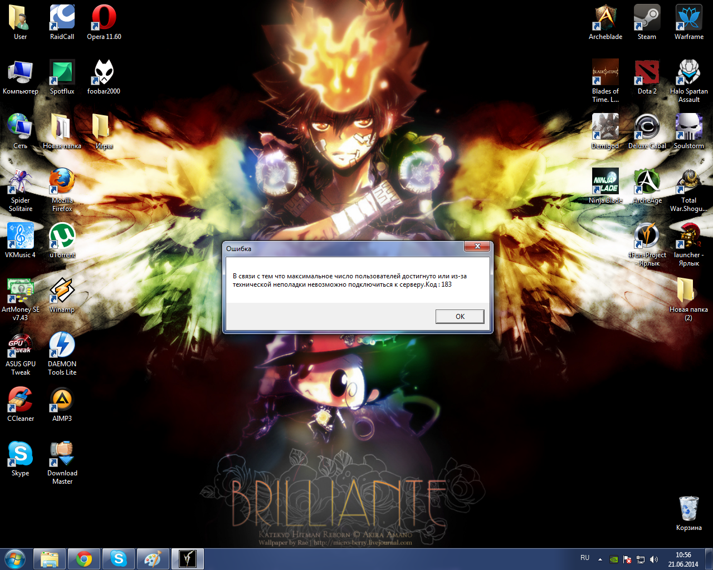Open Skype desktop shortcut

tap(21, 459)
